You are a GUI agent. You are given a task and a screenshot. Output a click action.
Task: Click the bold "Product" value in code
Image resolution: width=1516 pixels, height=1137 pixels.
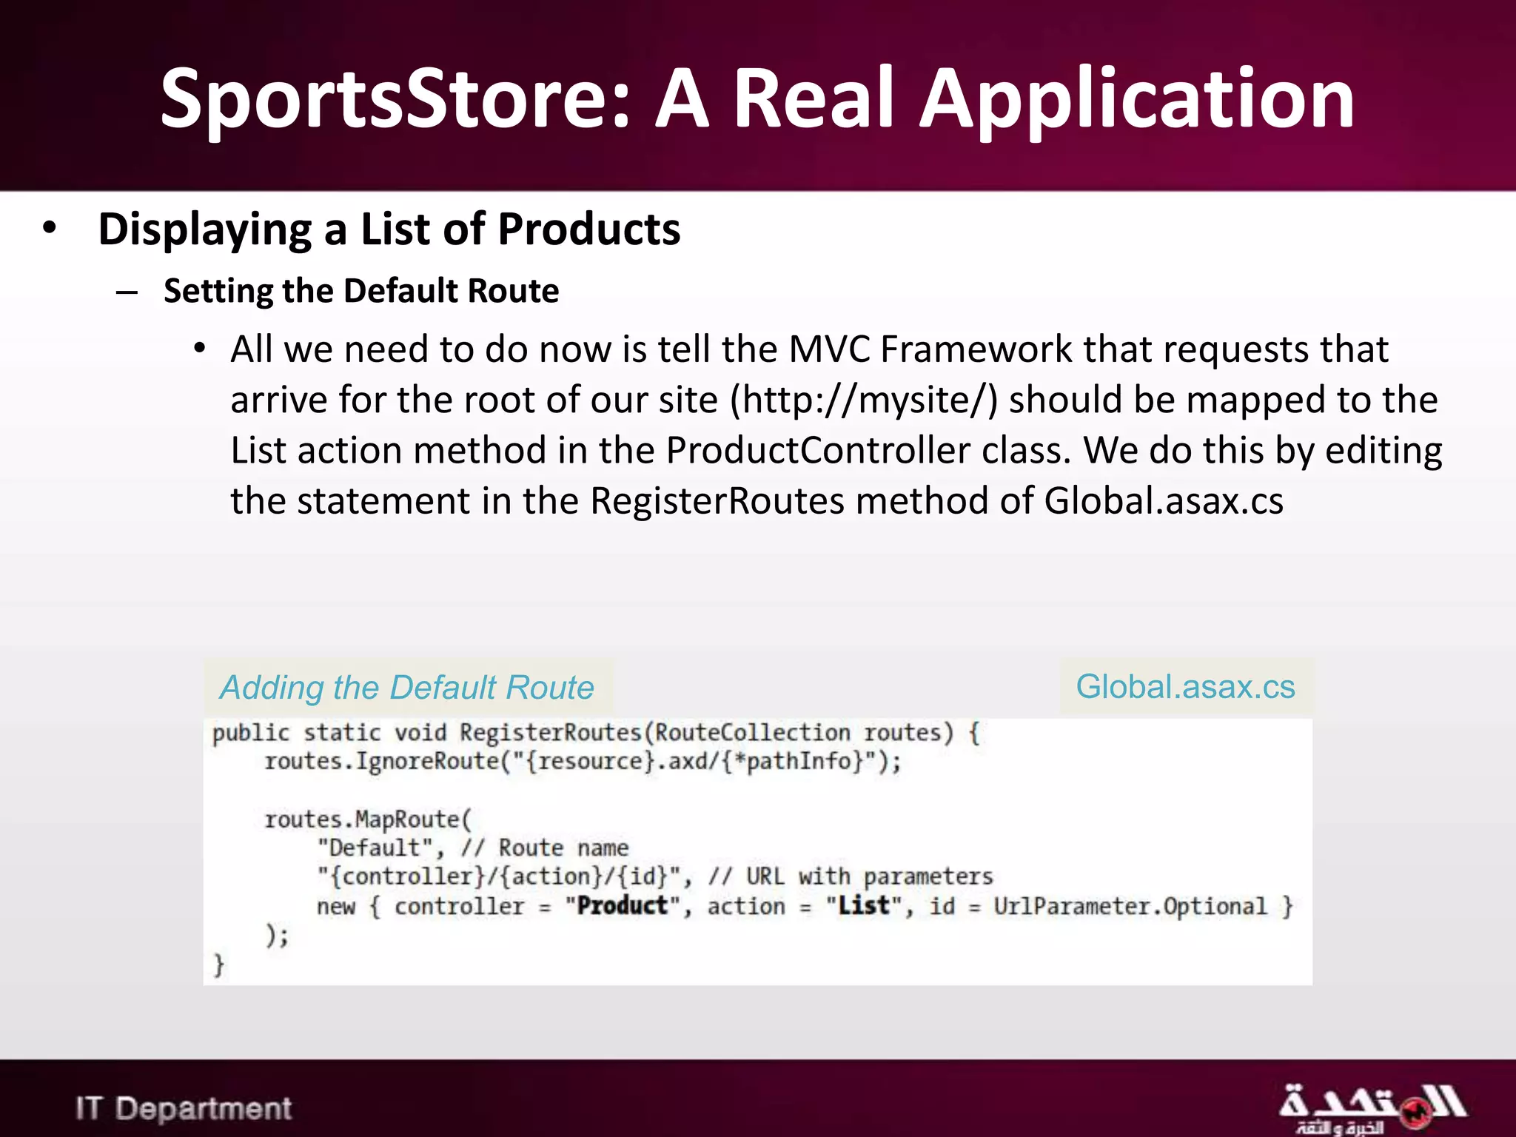pyautogui.click(x=623, y=906)
